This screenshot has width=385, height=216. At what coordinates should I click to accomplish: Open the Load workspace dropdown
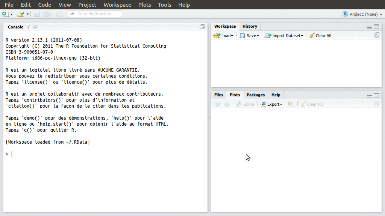[x=223, y=36]
